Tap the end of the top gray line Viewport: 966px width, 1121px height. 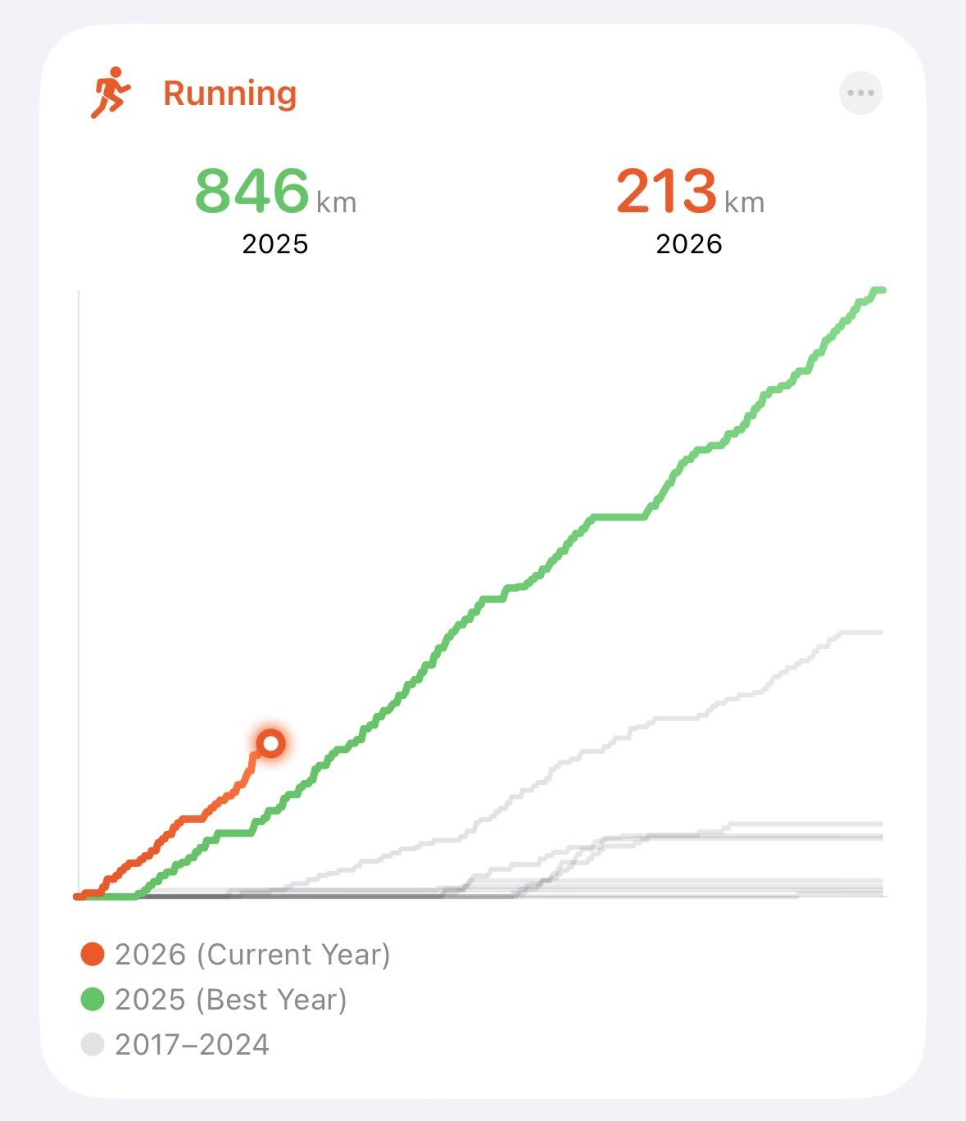880,633
